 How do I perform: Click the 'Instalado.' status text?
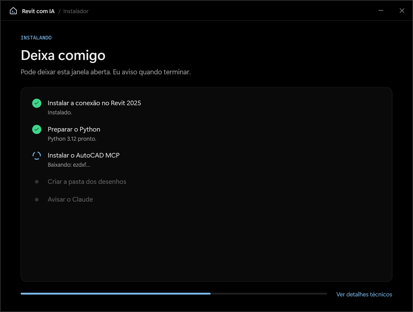coord(60,113)
